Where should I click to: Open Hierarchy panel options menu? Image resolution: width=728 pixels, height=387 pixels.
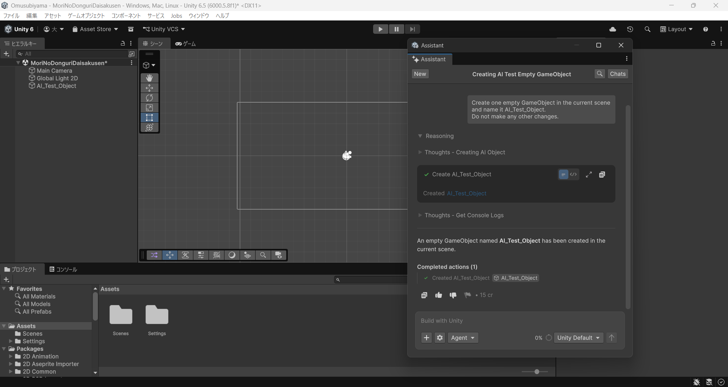coord(131,44)
